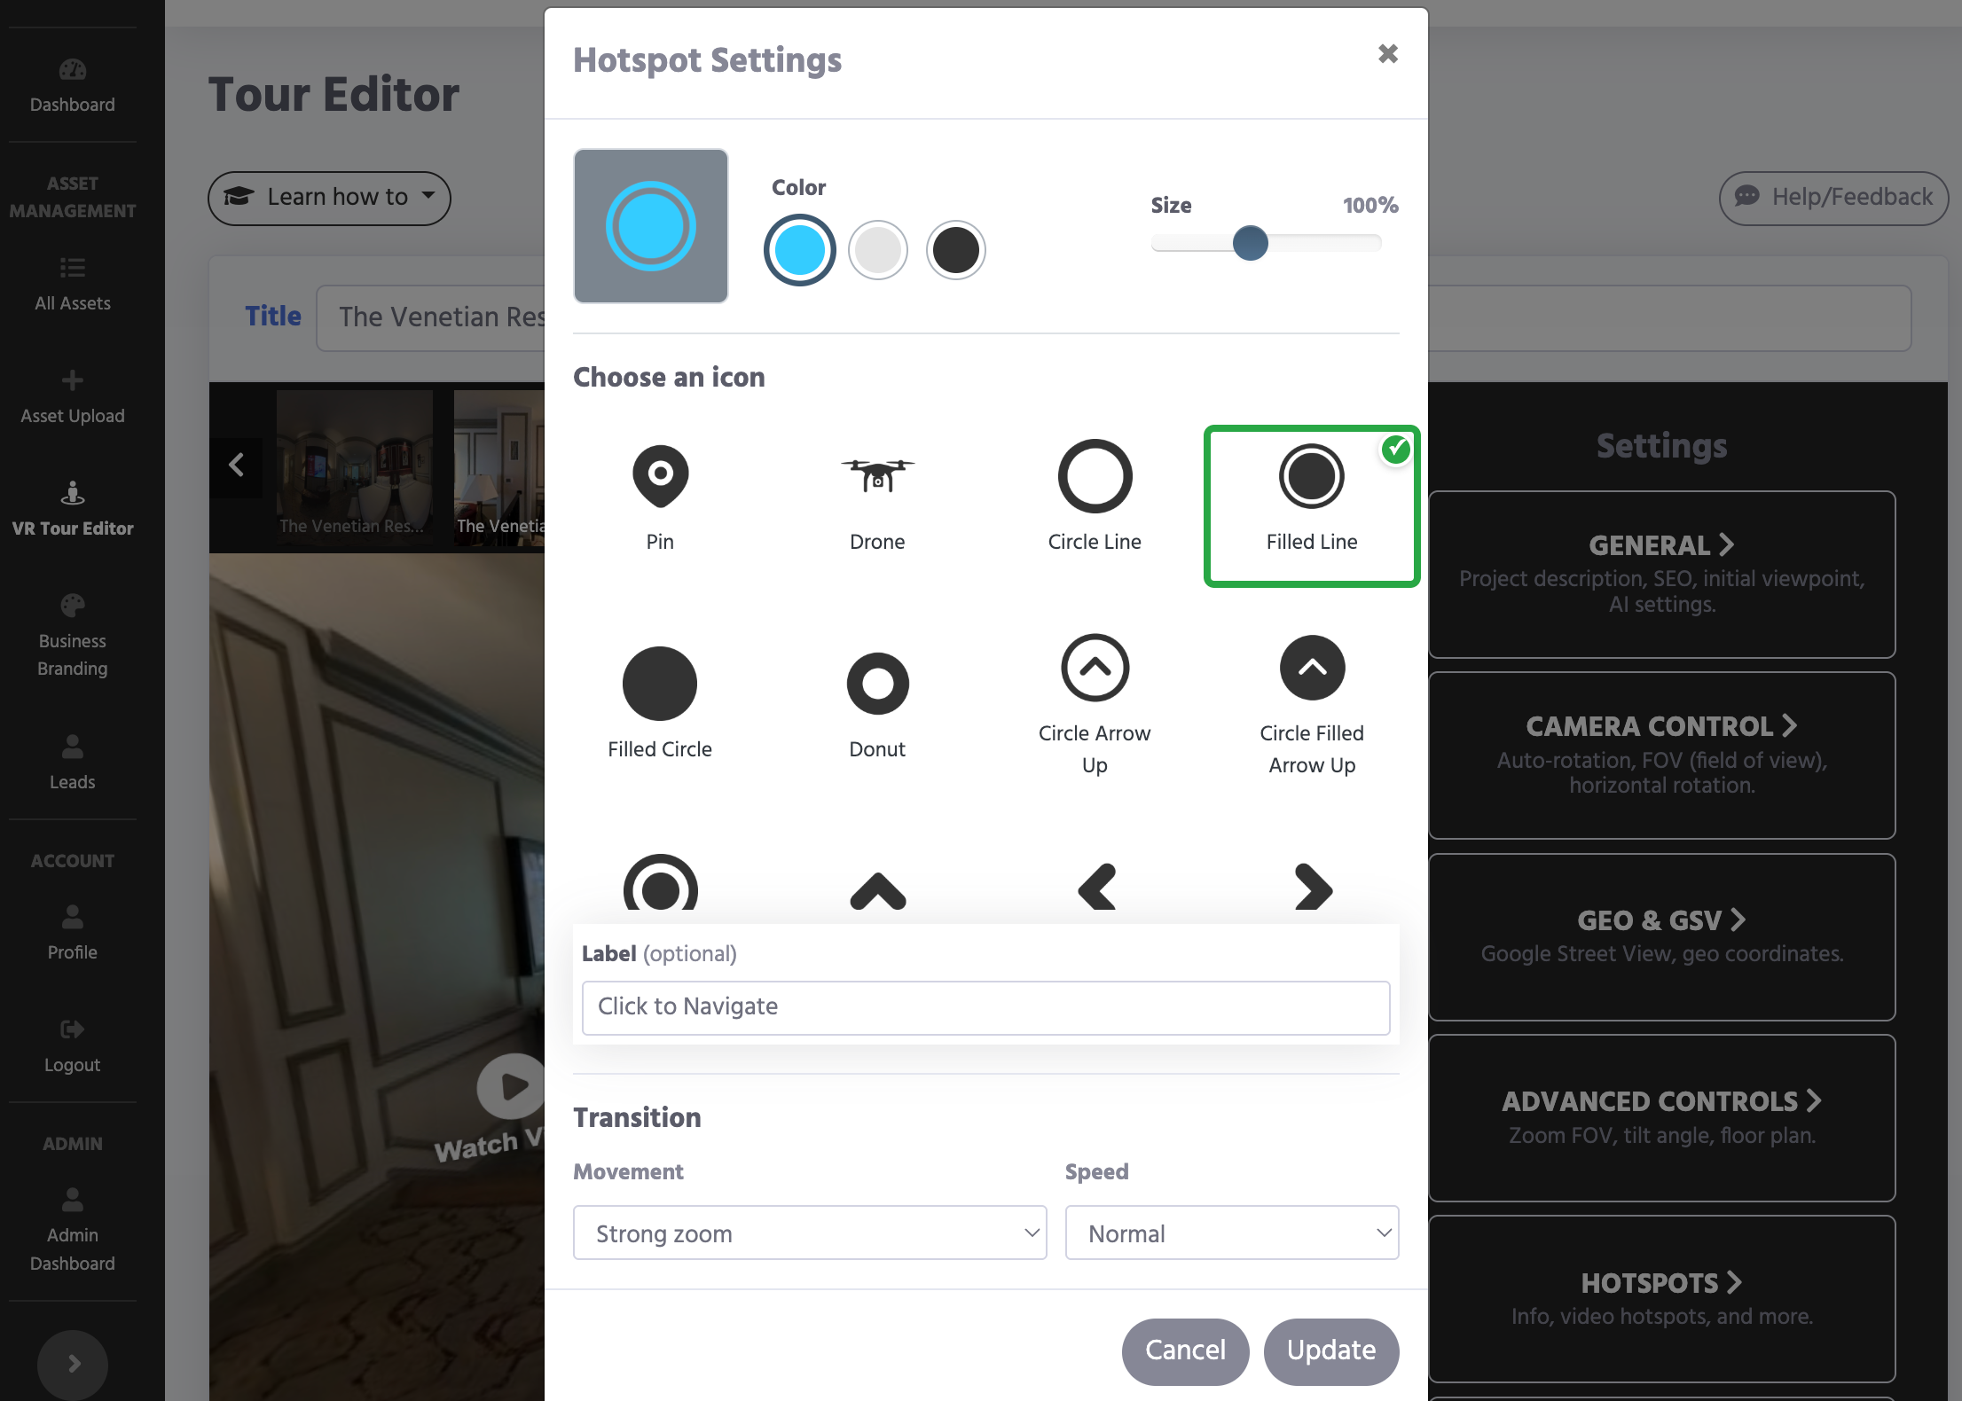Screen dimensions: 1962x1401
Task: Expand HOTSPOTS settings section
Action: [x=1662, y=1298]
